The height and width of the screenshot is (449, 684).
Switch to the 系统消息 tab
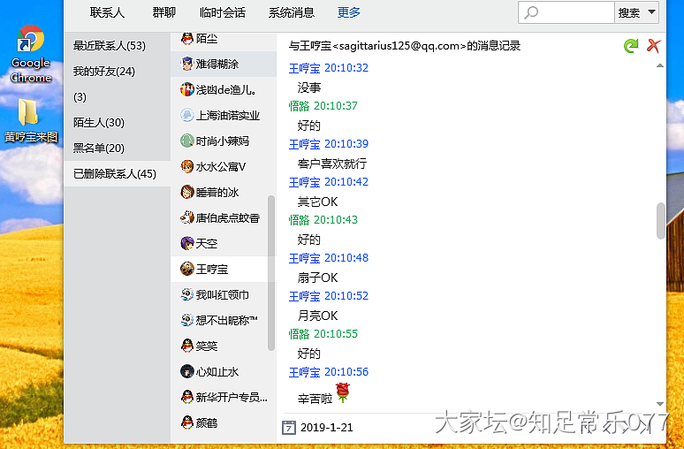pyautogui.click(x=291, y=12)
